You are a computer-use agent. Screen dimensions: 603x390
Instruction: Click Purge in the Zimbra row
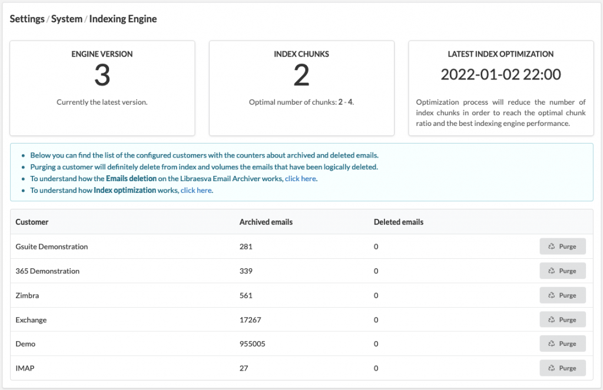point(562,295)
